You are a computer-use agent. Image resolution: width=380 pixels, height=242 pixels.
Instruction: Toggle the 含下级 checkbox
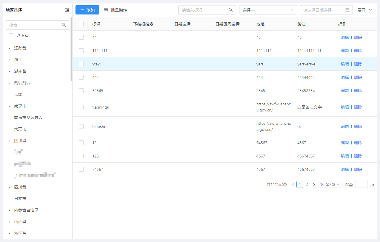[x=11, y=36]
